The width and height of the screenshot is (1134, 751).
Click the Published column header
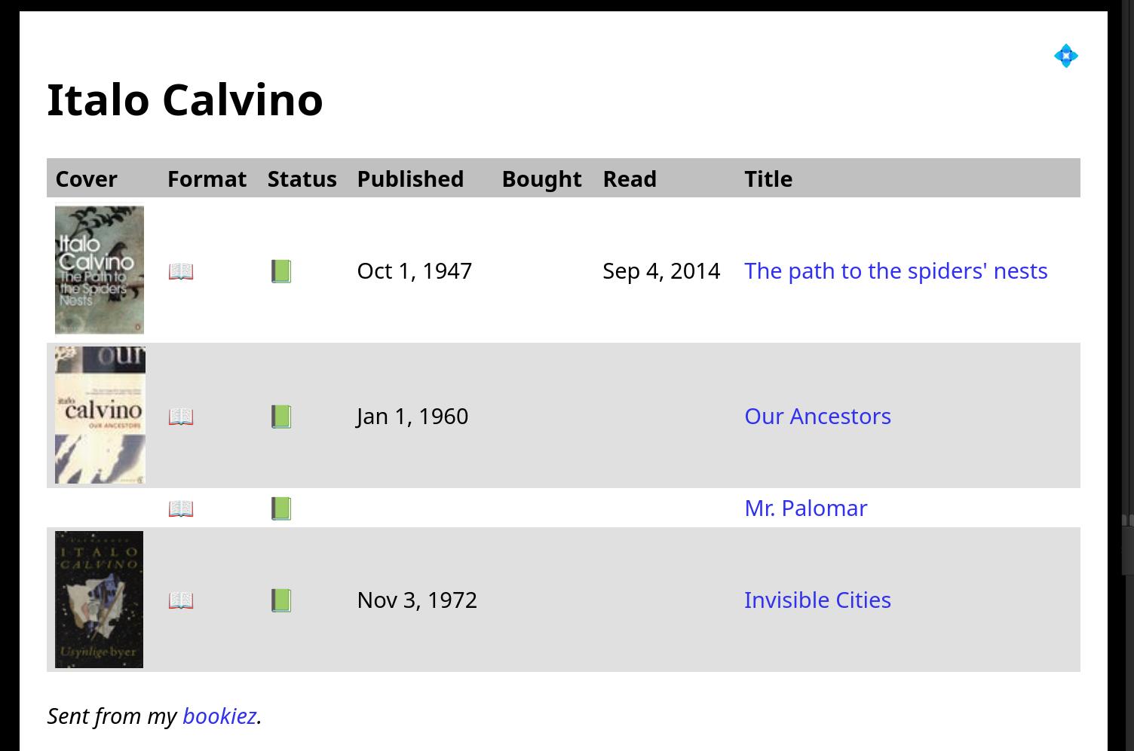coord(410,179)
